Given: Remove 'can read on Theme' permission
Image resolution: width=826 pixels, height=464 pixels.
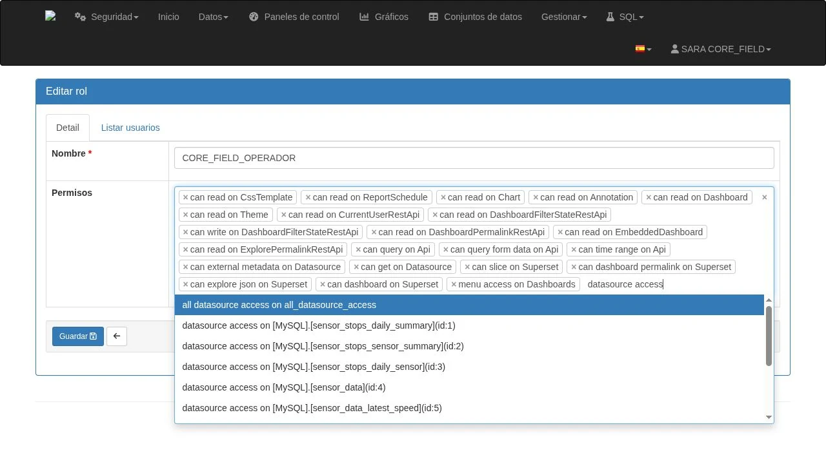Looking at the screenshot, I should [x=186, y=215].
